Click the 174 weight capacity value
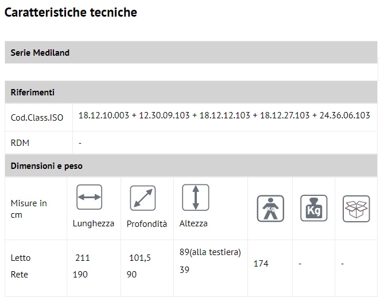380x297 pixels. (261, 264)
